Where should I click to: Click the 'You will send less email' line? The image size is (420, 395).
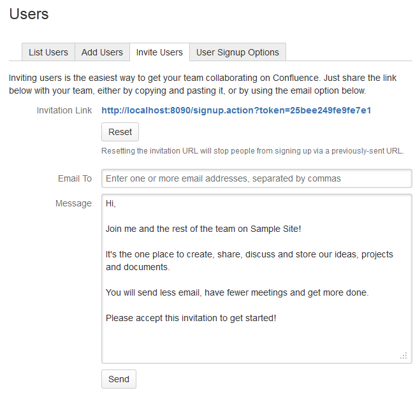(x=237, y=292)
